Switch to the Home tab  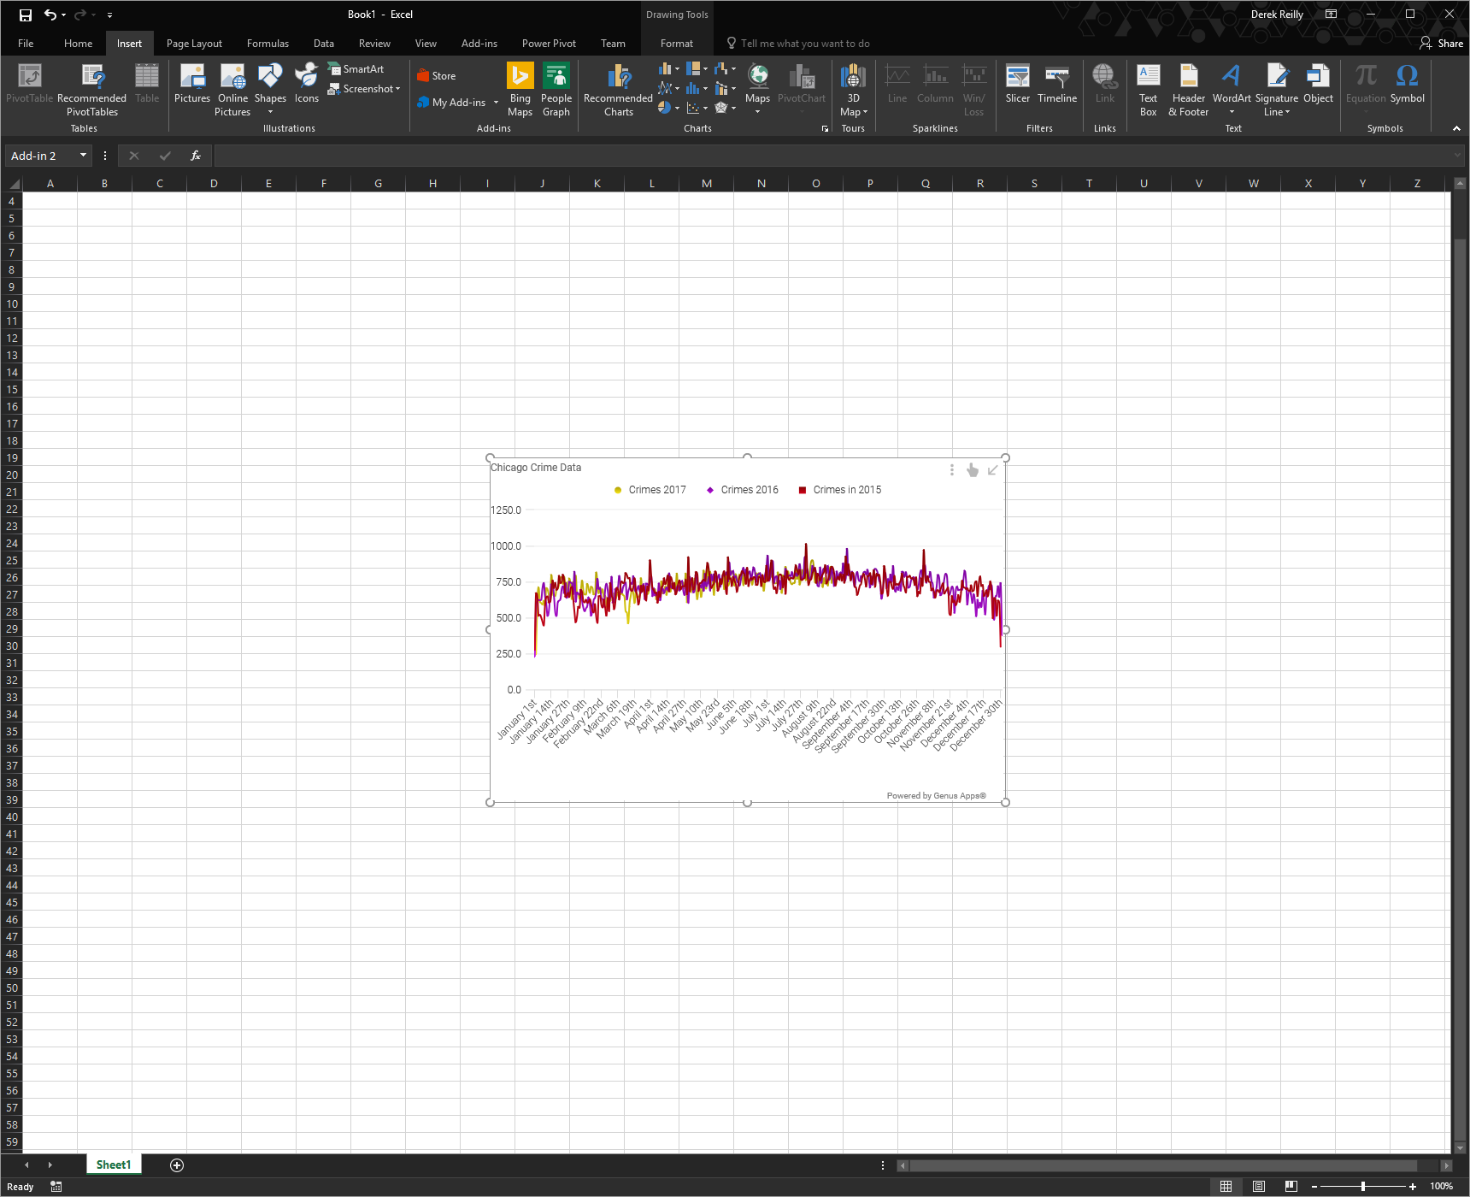point(78,44)
